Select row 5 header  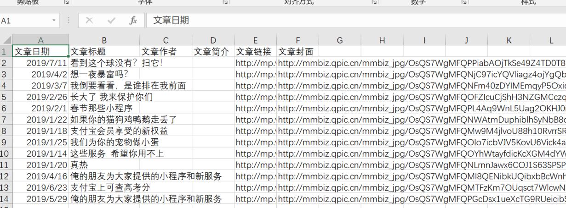pos(6,97)
